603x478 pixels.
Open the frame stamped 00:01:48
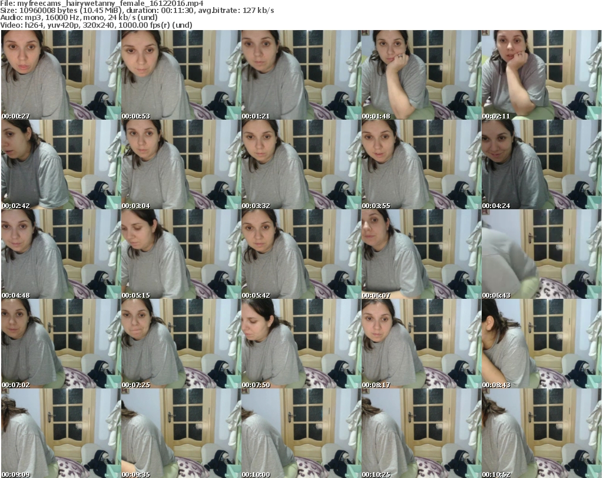pos(421,75)
